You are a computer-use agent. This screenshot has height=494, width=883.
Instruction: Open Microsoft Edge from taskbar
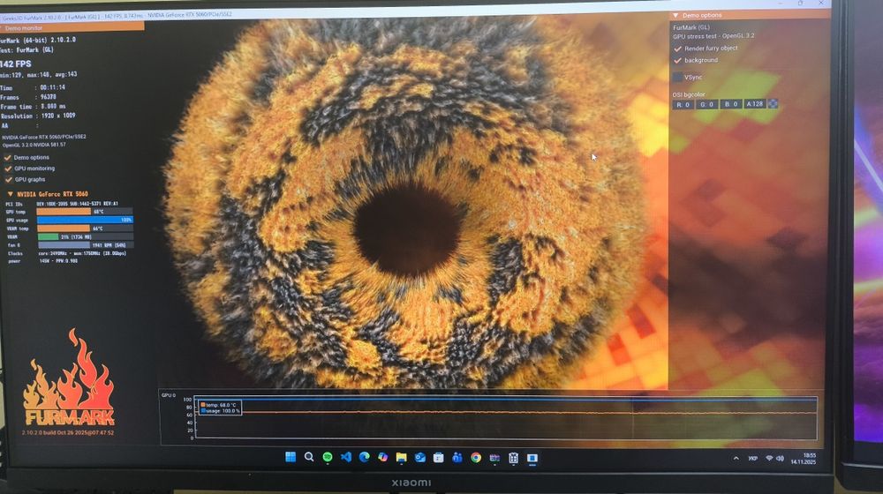tap(365, 458)
